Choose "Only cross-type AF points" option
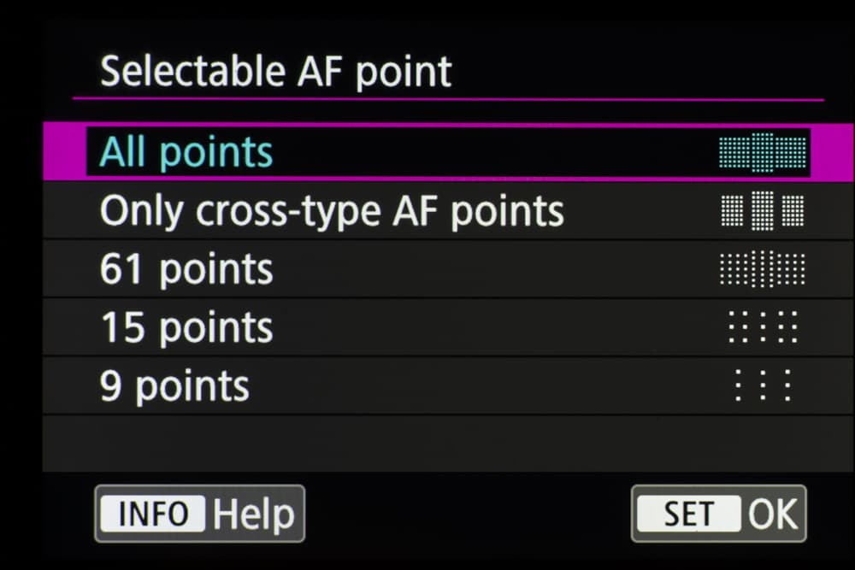Screen dimensions: 855x570 [x=332, y=211]
